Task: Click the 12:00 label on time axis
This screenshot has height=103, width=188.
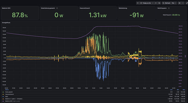Action: [x=94, y=88]
